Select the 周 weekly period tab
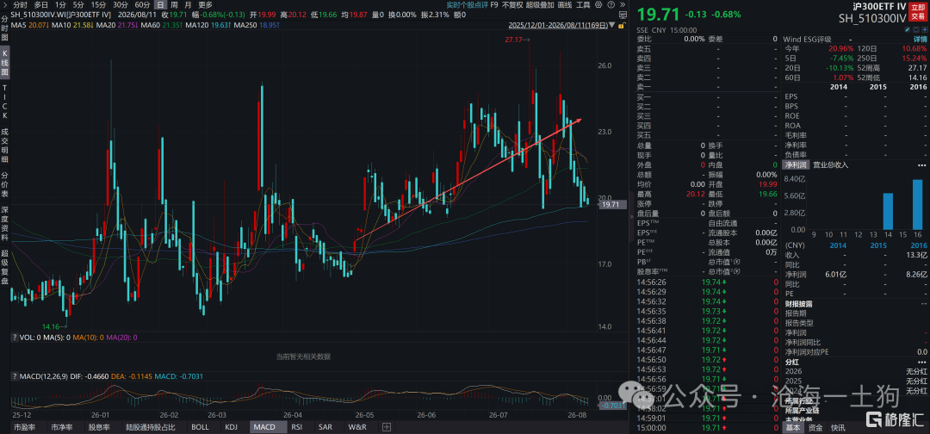Viewport: 930px width, 434px height. click(174, 4)
